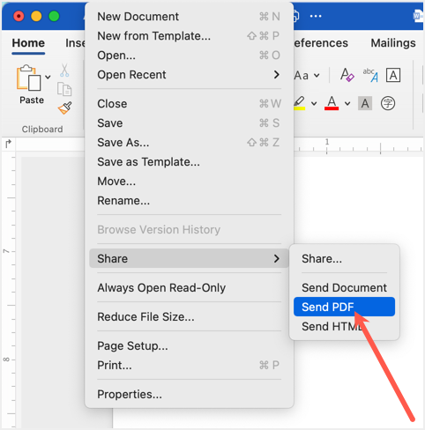425x430 pixels.
Task: Click the yellow minimize window button
Action: (x=36, y=16)
